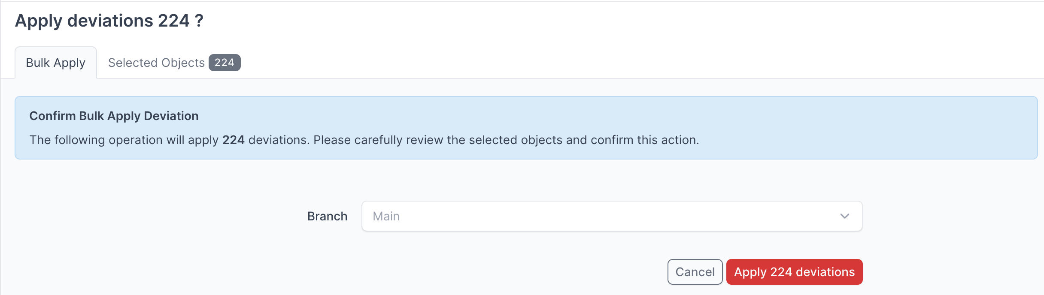Viewport: 1044px width, 295px height.
Task: Click the word deviations in the red button
Action: pos(825,272)
